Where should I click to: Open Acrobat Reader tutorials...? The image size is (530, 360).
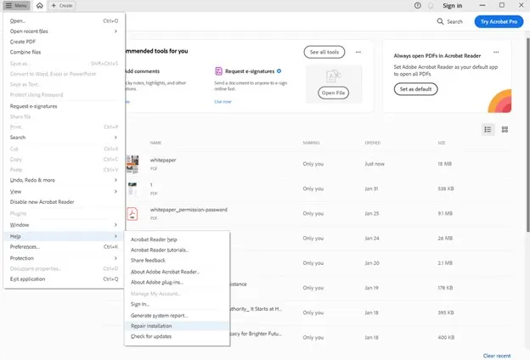pos(178,250)
